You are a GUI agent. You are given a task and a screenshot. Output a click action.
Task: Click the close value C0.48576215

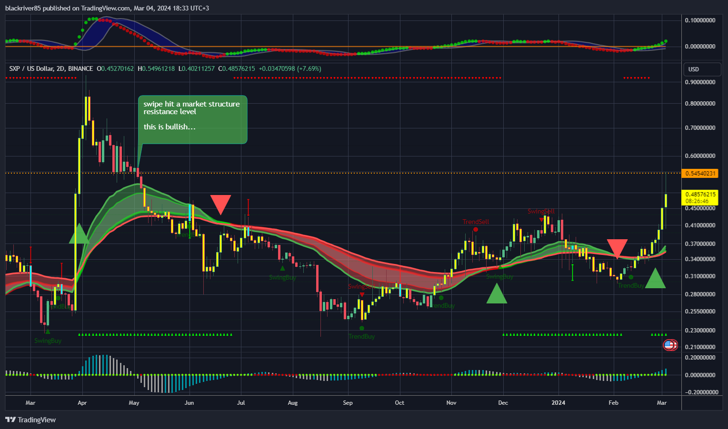(x=237, y=68)
